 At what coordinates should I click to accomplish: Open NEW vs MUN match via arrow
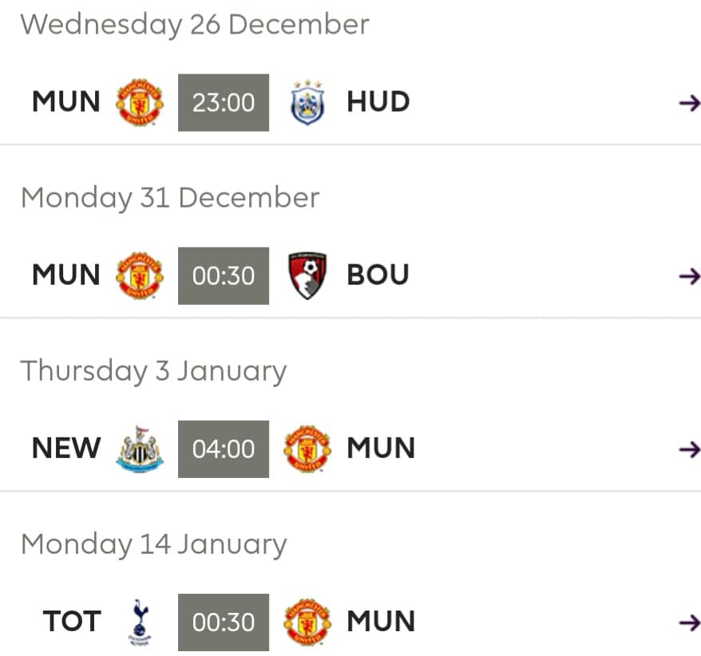point(689,449)
